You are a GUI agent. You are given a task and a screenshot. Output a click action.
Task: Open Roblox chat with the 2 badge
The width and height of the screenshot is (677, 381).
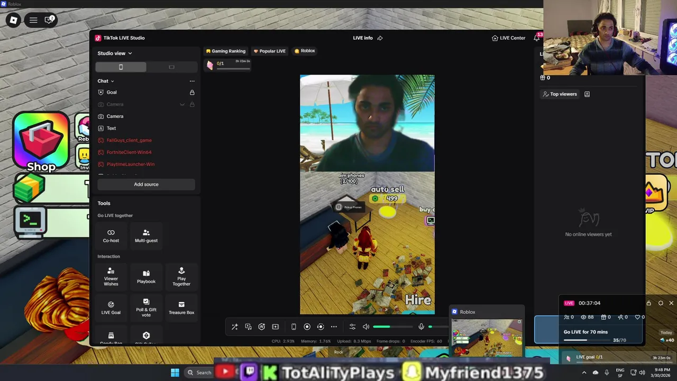[49, 20]
